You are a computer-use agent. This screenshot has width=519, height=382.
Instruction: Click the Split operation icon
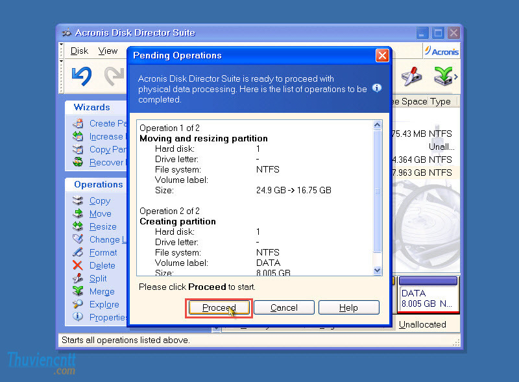click(x=78, y=278)
